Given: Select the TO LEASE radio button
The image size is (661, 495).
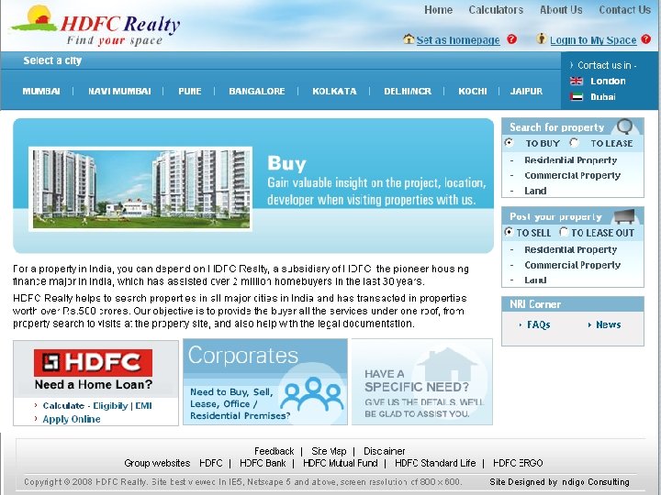Looking at the screenshot, I should 574,143.
